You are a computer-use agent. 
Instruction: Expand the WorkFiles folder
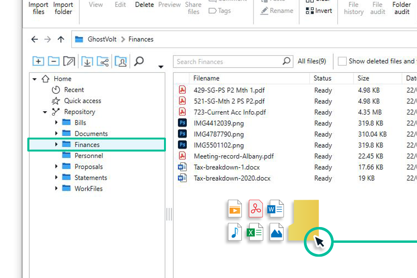(x=57, y=188)
